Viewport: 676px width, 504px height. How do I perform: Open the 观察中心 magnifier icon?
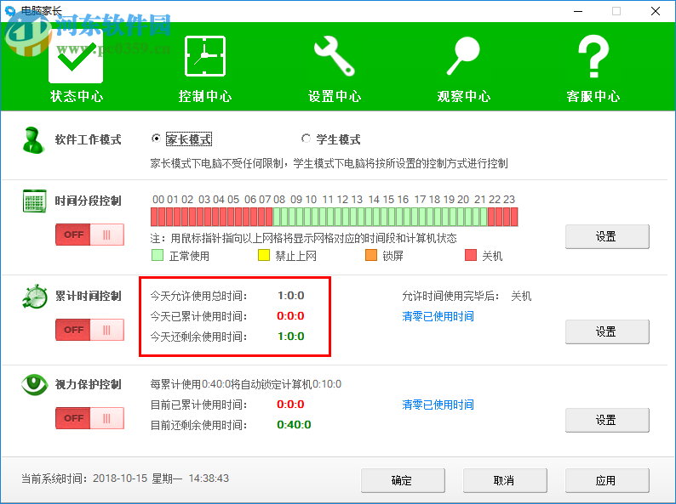pyautogui.click(x=463, y=56)
